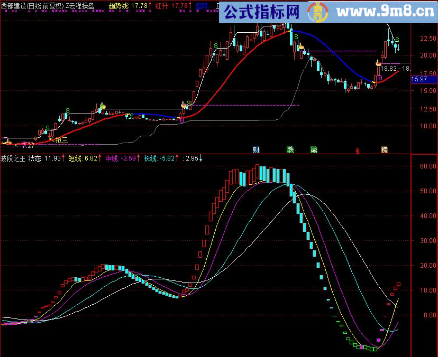
Task: Click the 减 reduce-holdings marker icon
Action: [314, 150]
